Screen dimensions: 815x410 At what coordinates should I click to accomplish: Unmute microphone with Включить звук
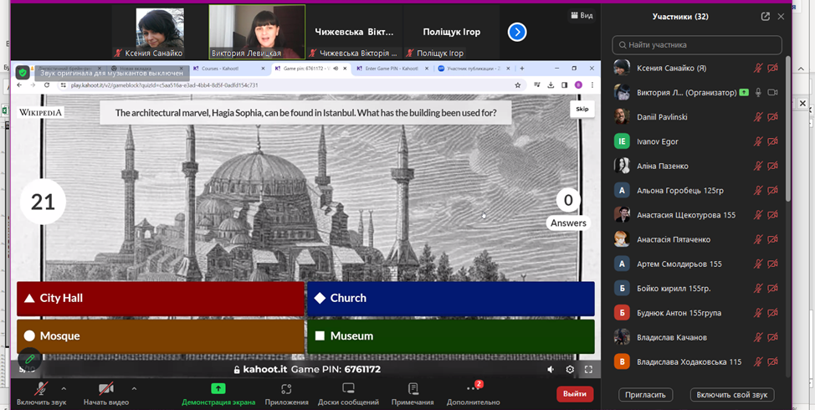[x=40, y=390]
